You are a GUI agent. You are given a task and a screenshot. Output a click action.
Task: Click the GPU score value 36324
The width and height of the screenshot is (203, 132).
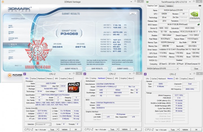coord(57,47)
